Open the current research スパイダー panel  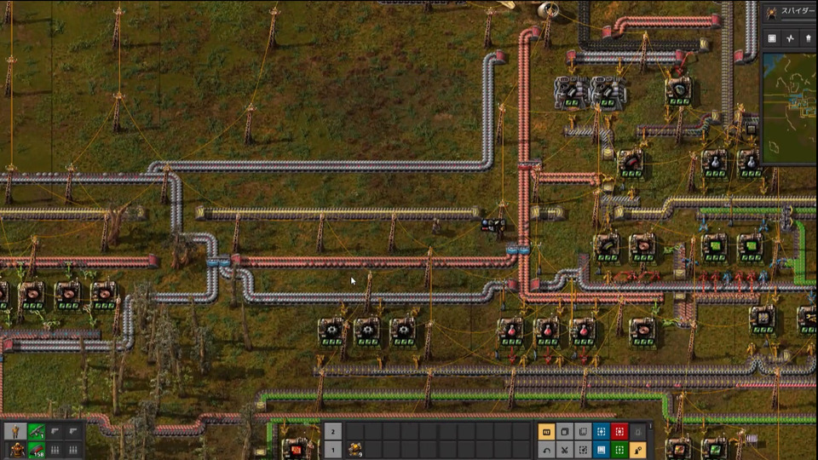pyautogui.click(x=790, y=12)
